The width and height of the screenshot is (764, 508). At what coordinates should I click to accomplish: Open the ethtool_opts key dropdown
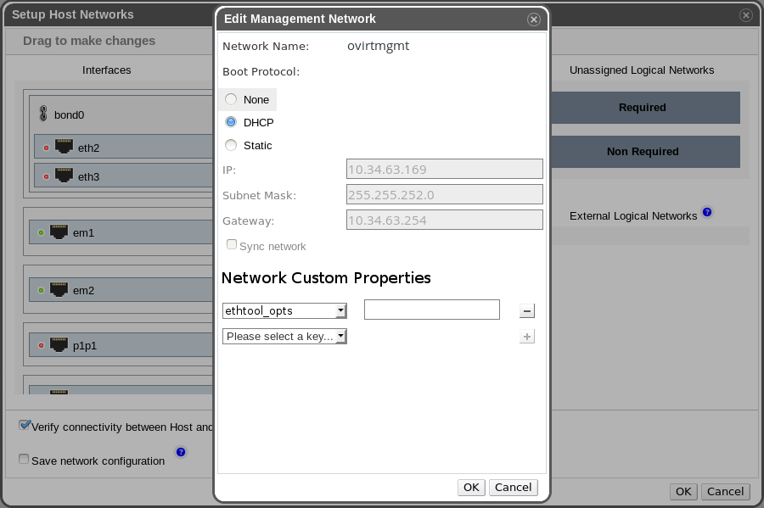point(284,310)
